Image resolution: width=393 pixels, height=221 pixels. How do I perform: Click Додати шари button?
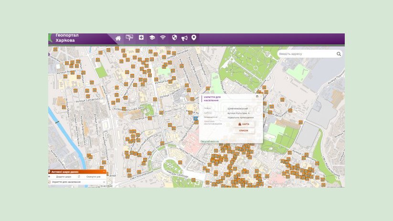(64, 177)
